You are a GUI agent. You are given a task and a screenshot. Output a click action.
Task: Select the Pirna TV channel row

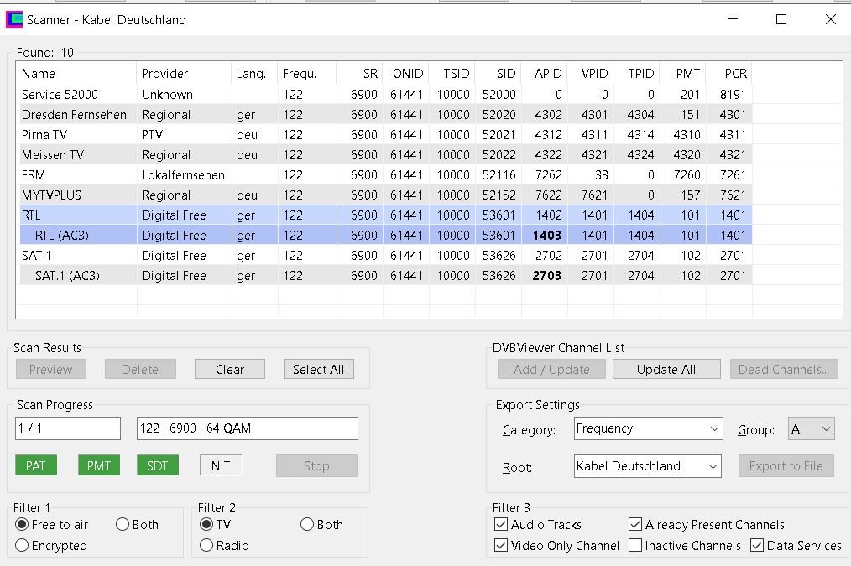point(44,135)
